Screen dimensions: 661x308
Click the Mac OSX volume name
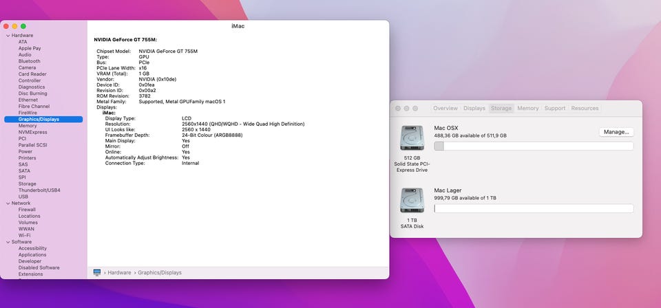446,128
